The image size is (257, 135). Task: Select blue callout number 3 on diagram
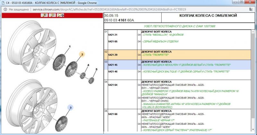(x=71, y=108)
